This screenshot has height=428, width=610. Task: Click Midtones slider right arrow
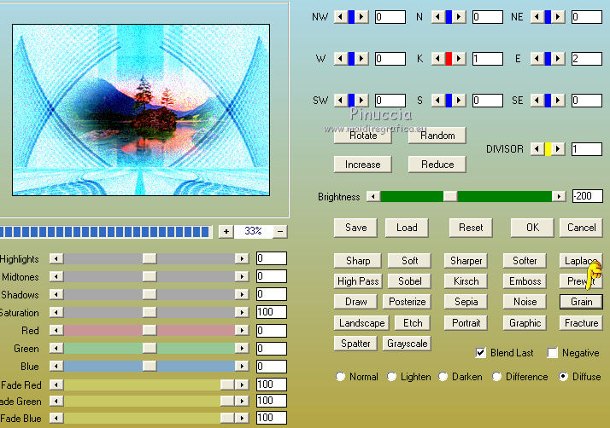coord(242,276)
